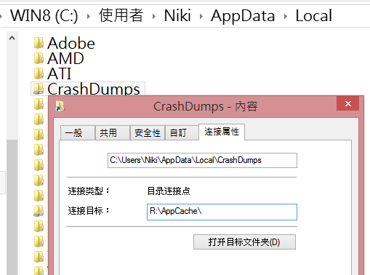The width and height of the screenshot is (370, 275).
Task: Switch to the 一般 tab
Action: click(x=78, y=132)
